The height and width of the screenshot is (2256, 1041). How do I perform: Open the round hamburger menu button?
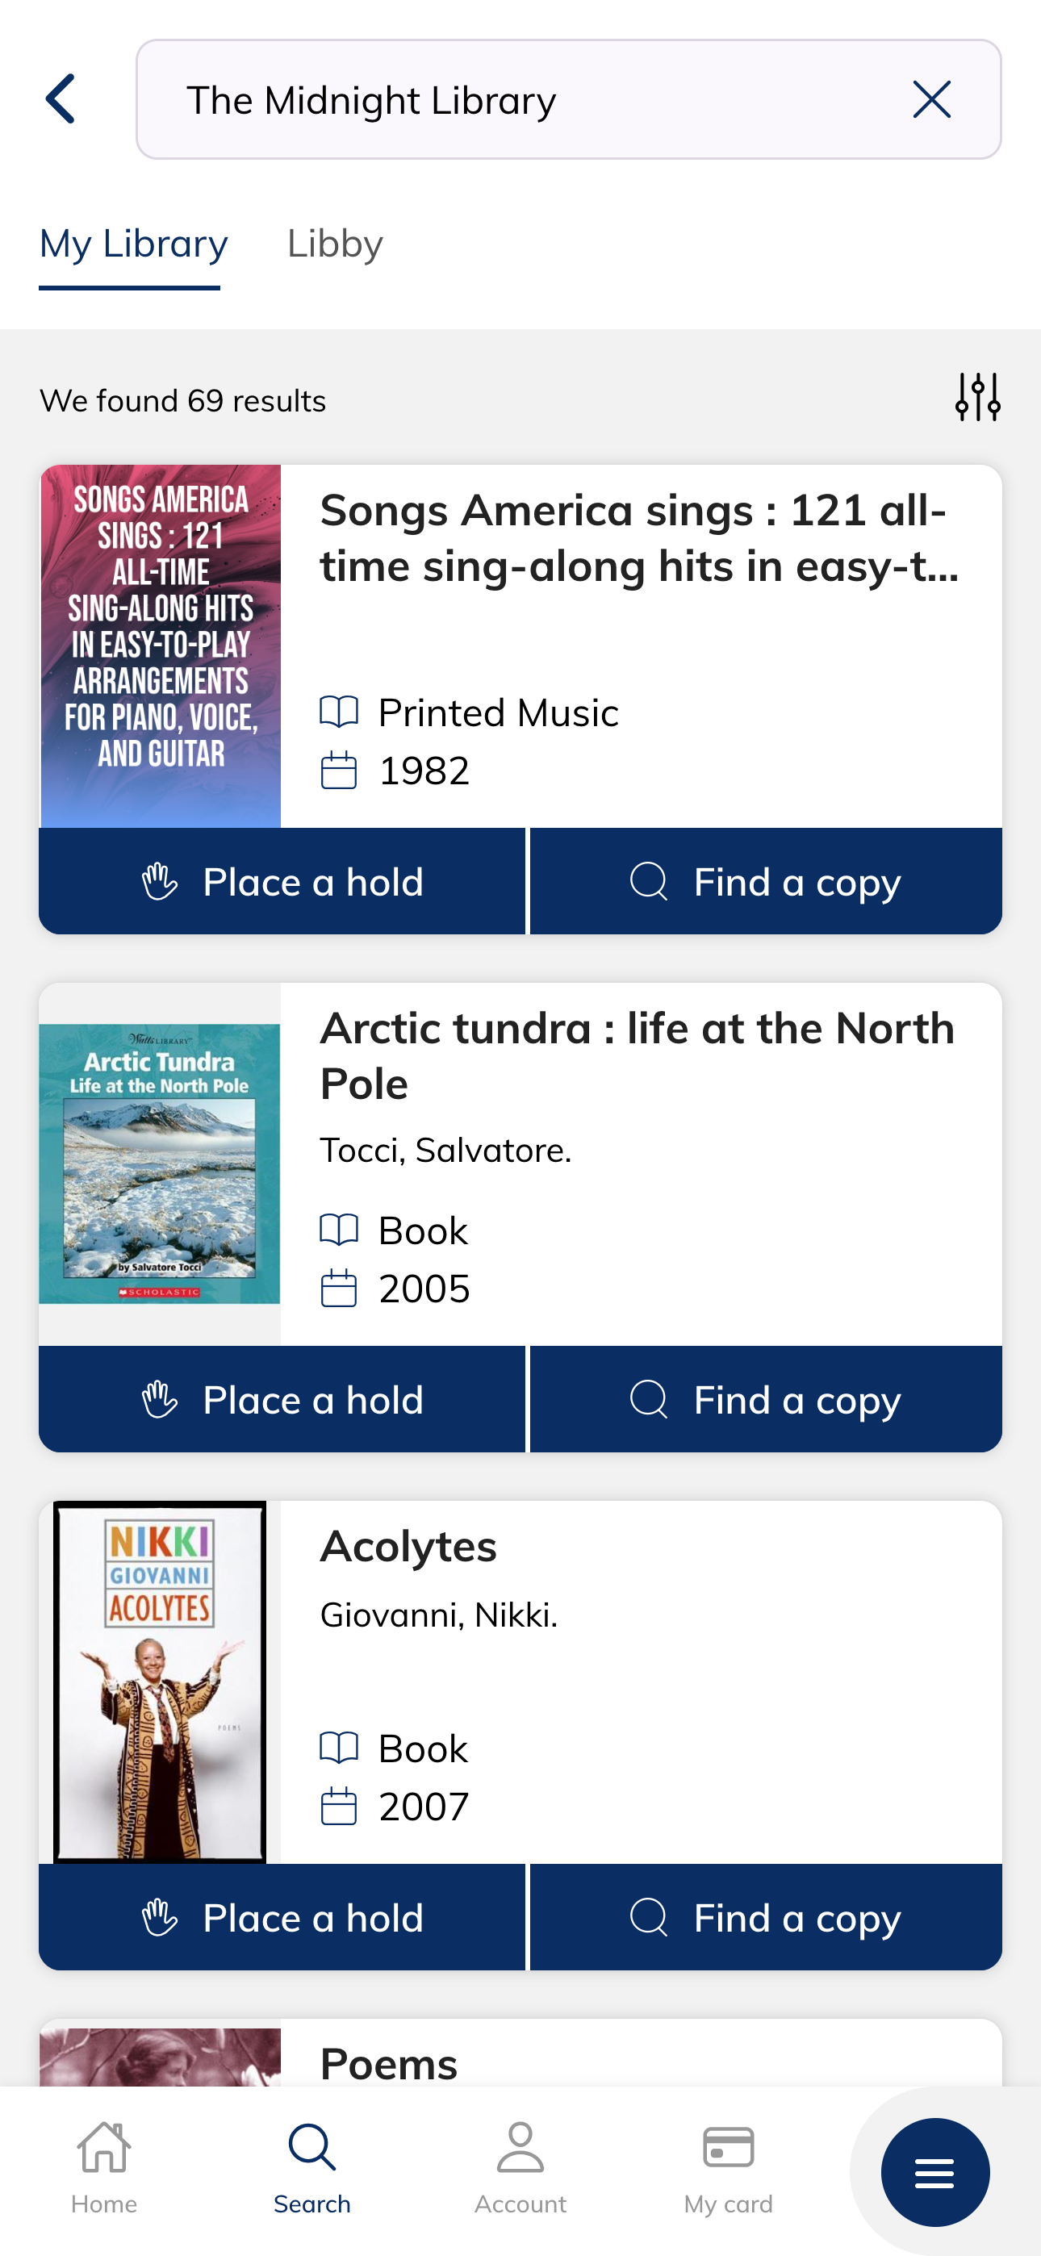point(935,2172)
